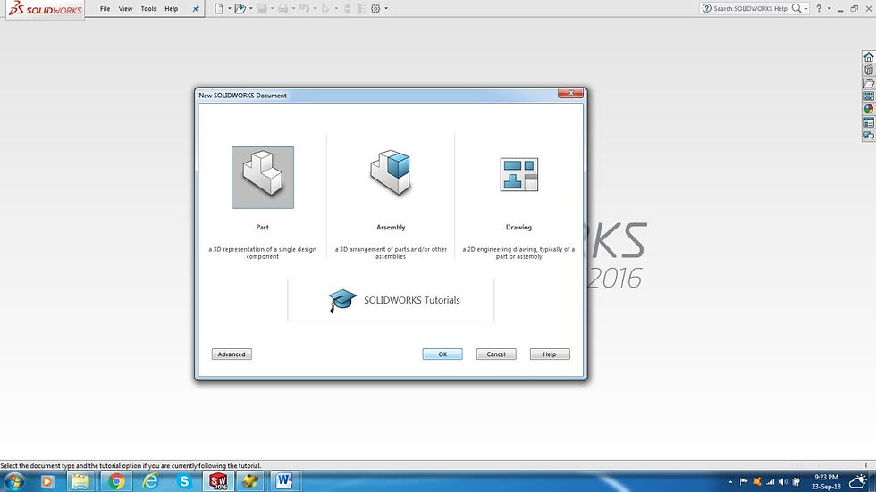Open Skype from taskbar

pyautogui.click(x=184, y=481)
